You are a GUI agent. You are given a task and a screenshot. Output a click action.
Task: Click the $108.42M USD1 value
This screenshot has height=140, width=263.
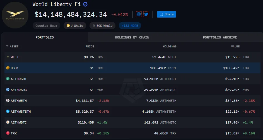pos(231,68)
